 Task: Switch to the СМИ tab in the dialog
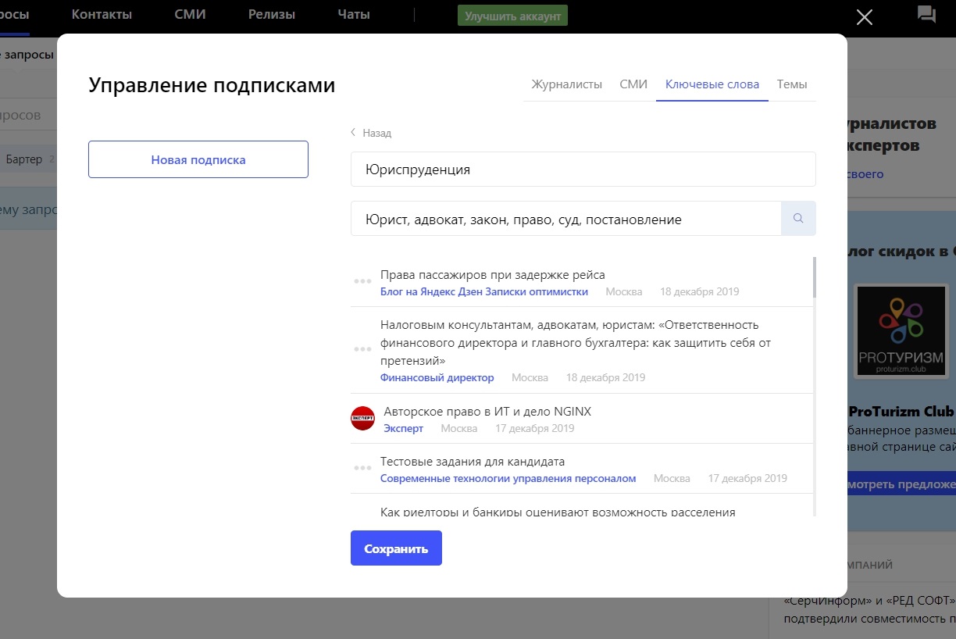point(633,84)
